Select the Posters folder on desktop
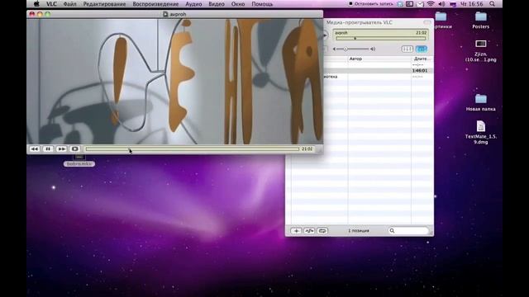The width and height of the screenshot is (529, 297). (x=481, y=20)
